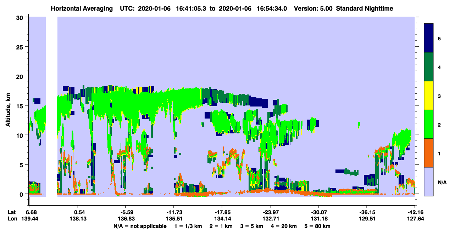The image size is (461, 236).
Task: Click the lavender N/A colorbar segment
Action: 429,182
